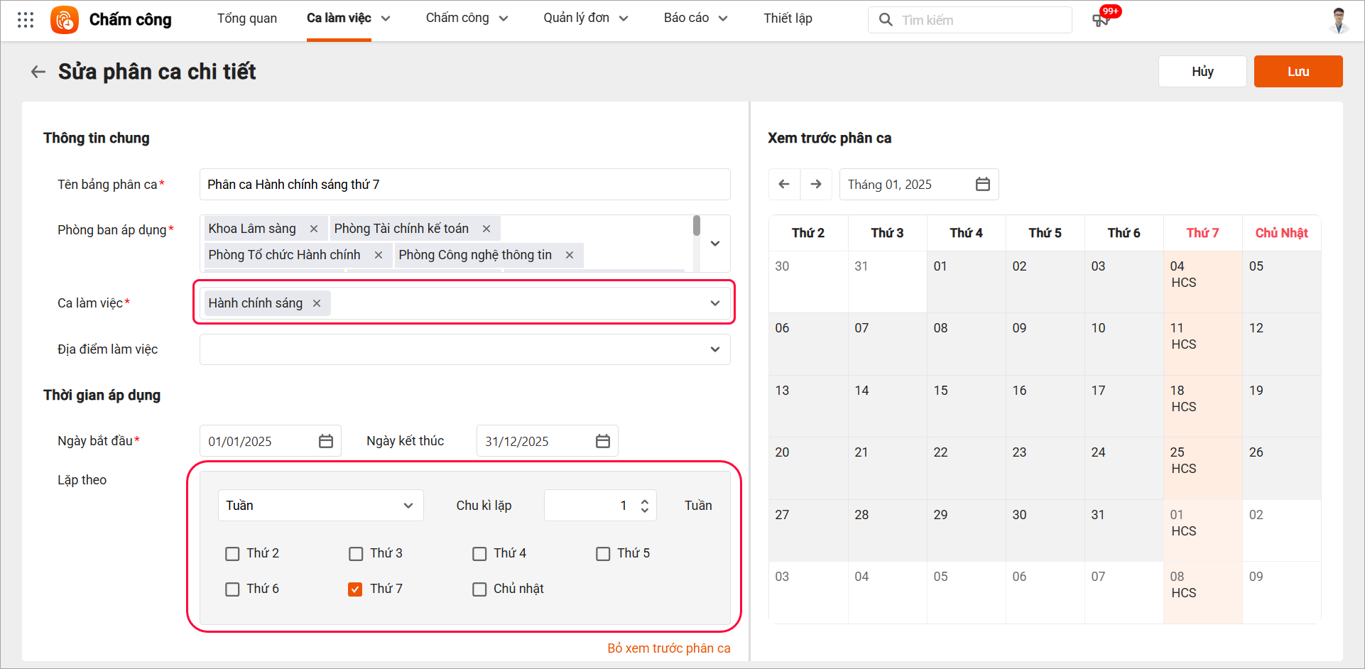Open calendar picker for Ngày bắt đầu
This screenshot has height=669, width=1365.
326,442
